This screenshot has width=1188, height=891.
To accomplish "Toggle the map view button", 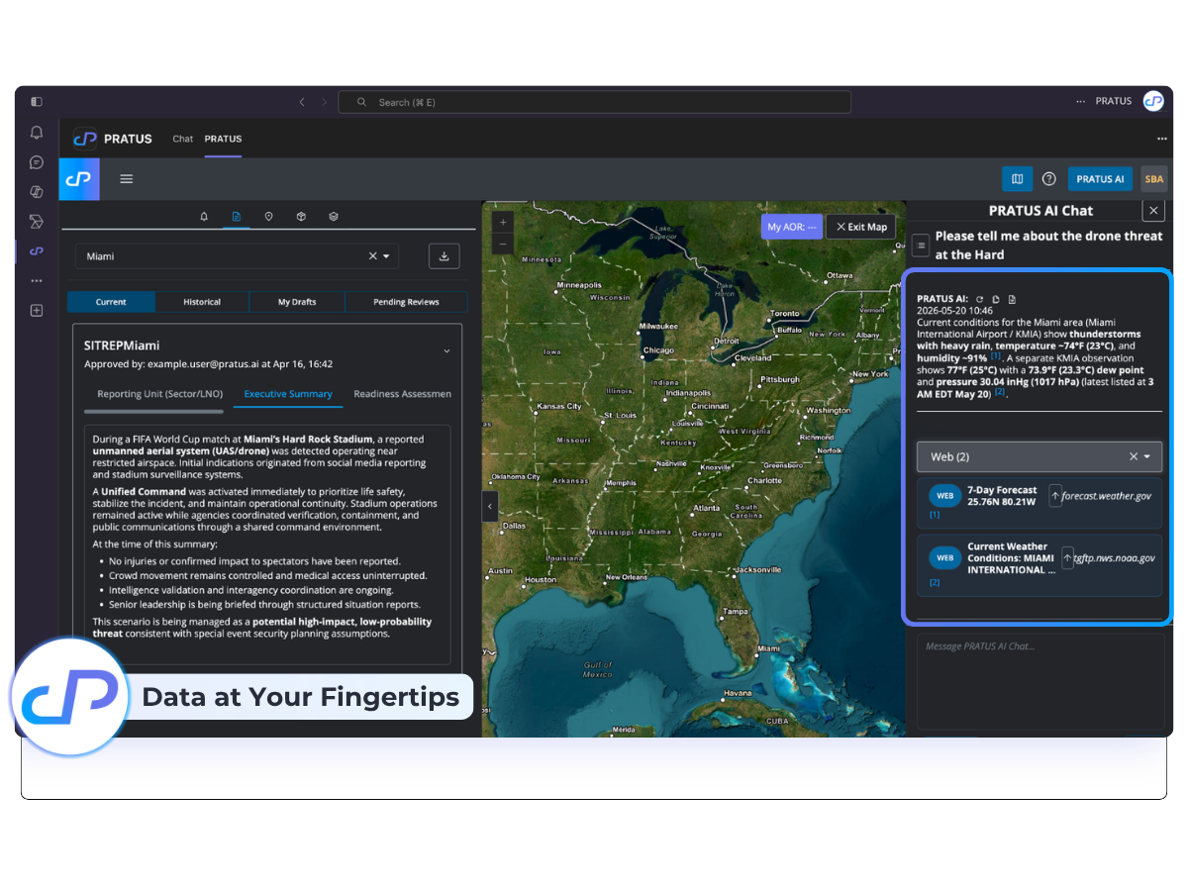I will click(x=1017, y=179).
